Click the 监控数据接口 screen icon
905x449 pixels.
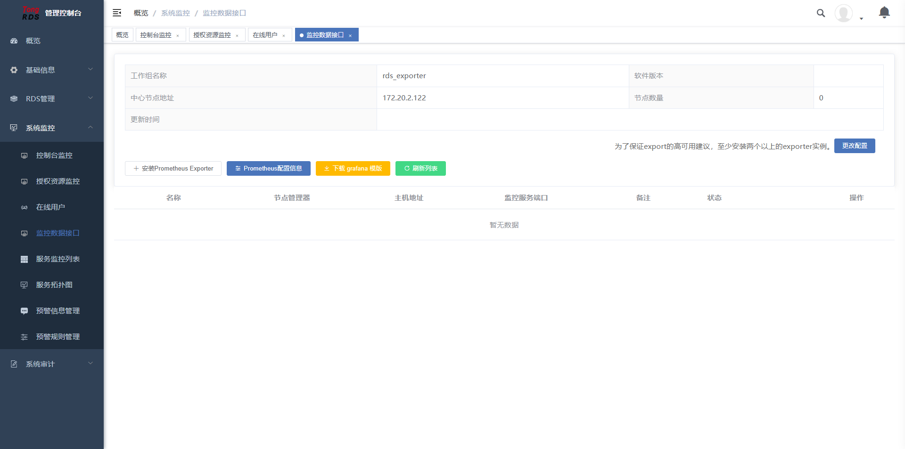click(x=25, y=233)
